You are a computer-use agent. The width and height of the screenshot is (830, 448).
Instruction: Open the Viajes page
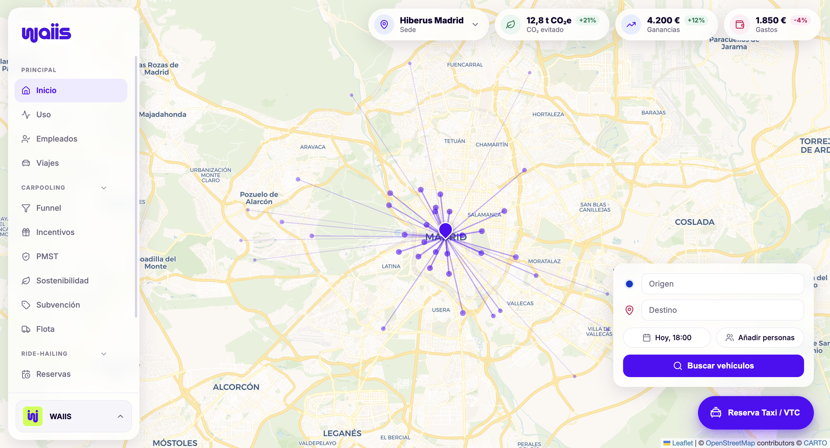pos(71,163)
